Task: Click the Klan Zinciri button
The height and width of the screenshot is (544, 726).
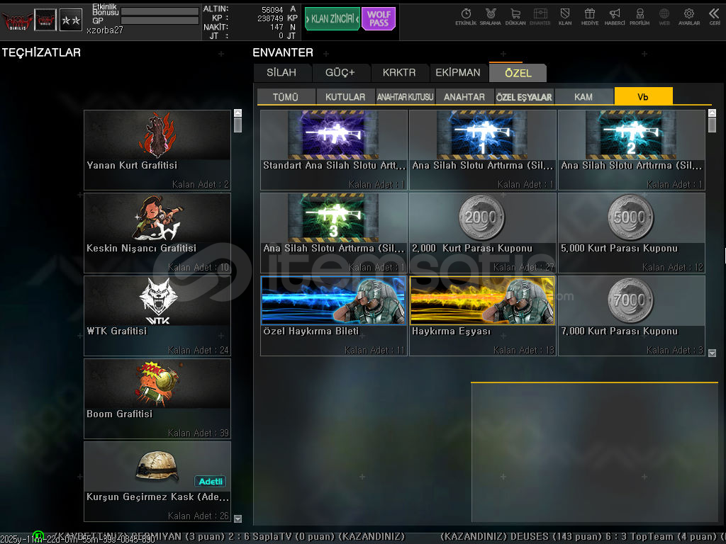Action: pos(333,19)
